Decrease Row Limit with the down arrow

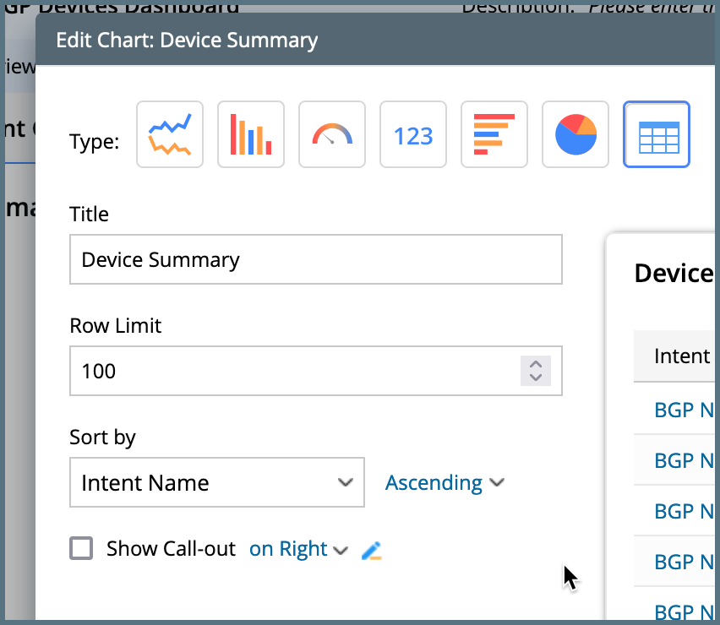coord(535,377)
